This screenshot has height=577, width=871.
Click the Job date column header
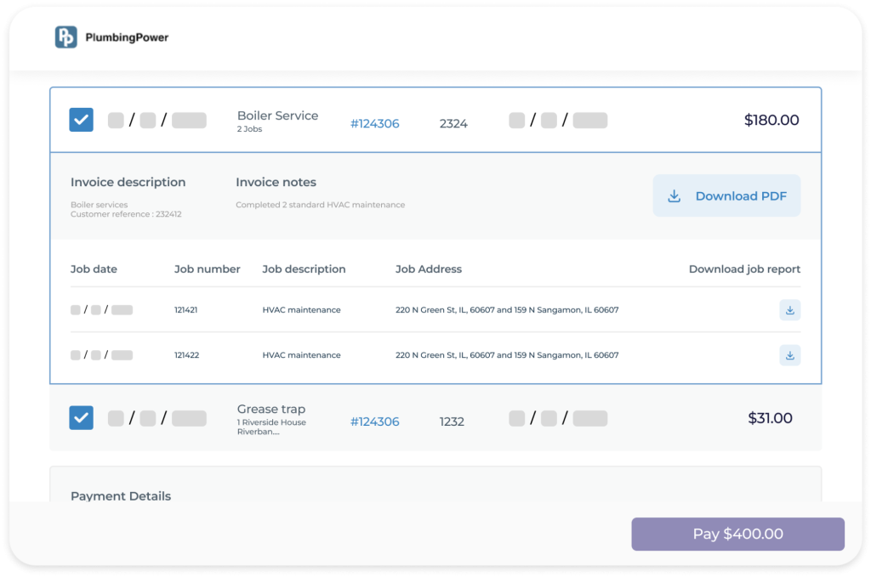click(x=94, y=269)
